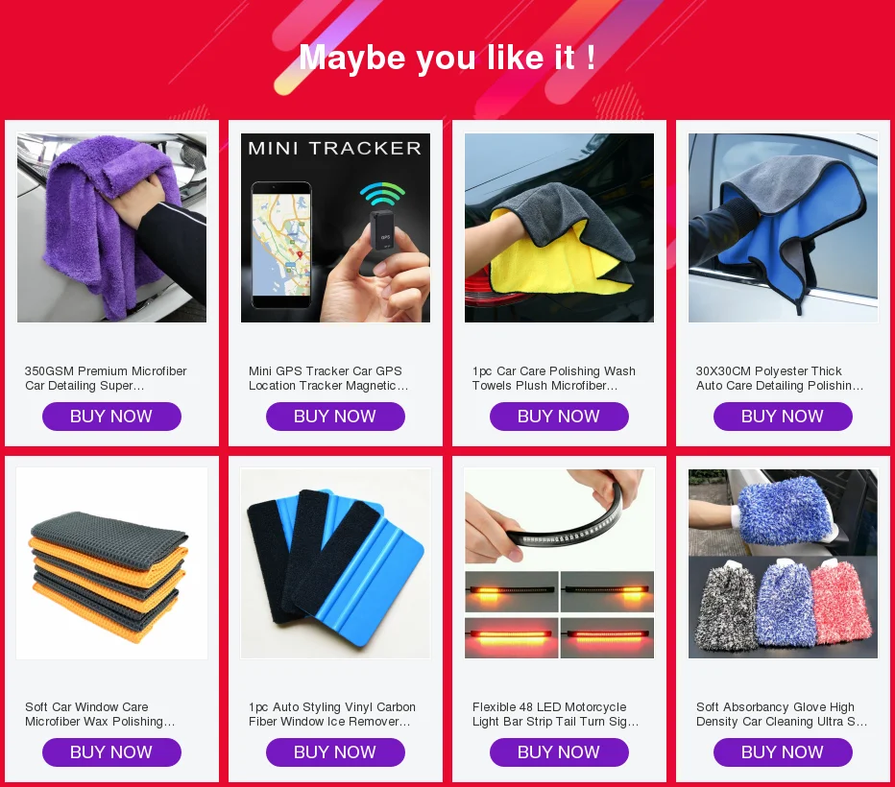Buy the Soft Absorbancy Glove now
Image resolution: width=895 pixels, height=787 pixels.
pyautogui.click(x=784, y=752)
